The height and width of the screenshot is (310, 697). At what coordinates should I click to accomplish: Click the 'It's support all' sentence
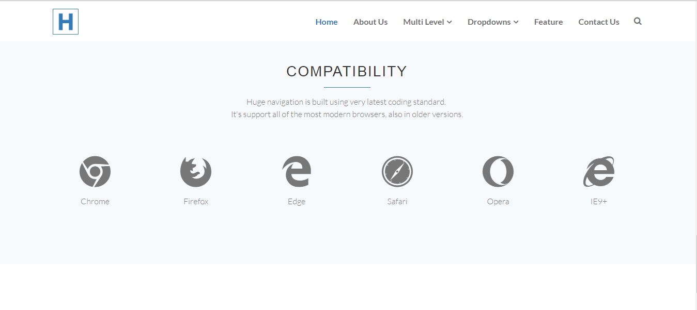pyautogui.click(x=347, y=114)
